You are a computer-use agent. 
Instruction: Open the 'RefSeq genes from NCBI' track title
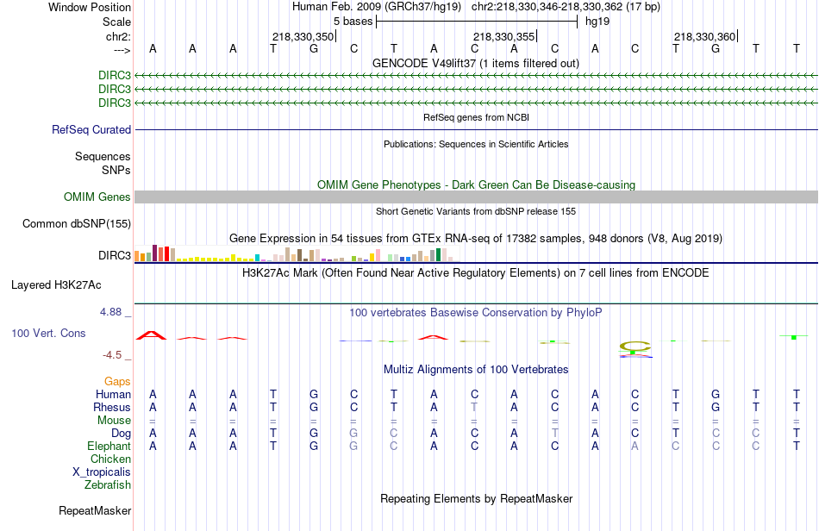pyautogui.click(x=476, y=117)
